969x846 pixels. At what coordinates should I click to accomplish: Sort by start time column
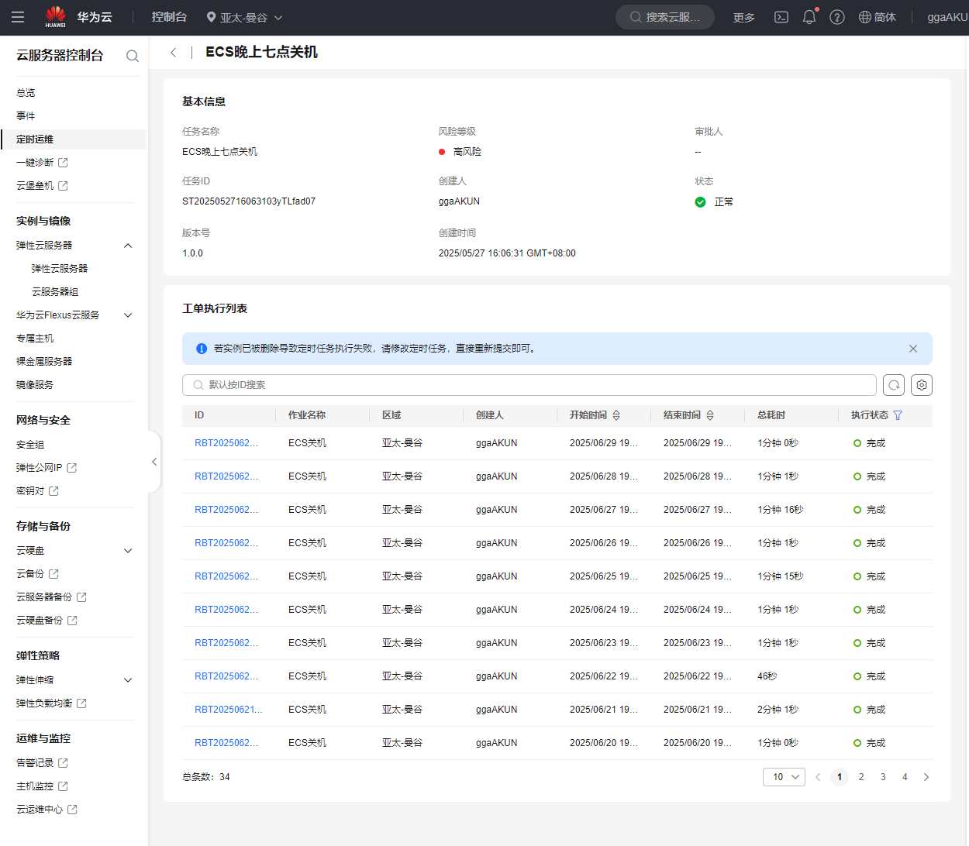[x=616, y=415]
